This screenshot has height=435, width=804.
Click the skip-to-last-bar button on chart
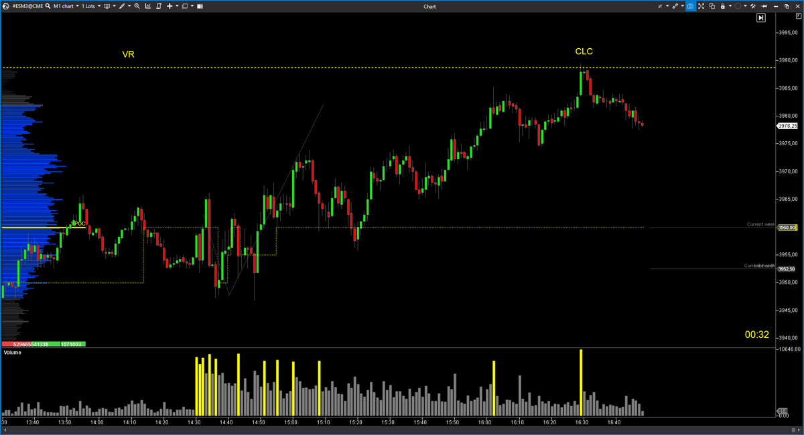[761, 18]
